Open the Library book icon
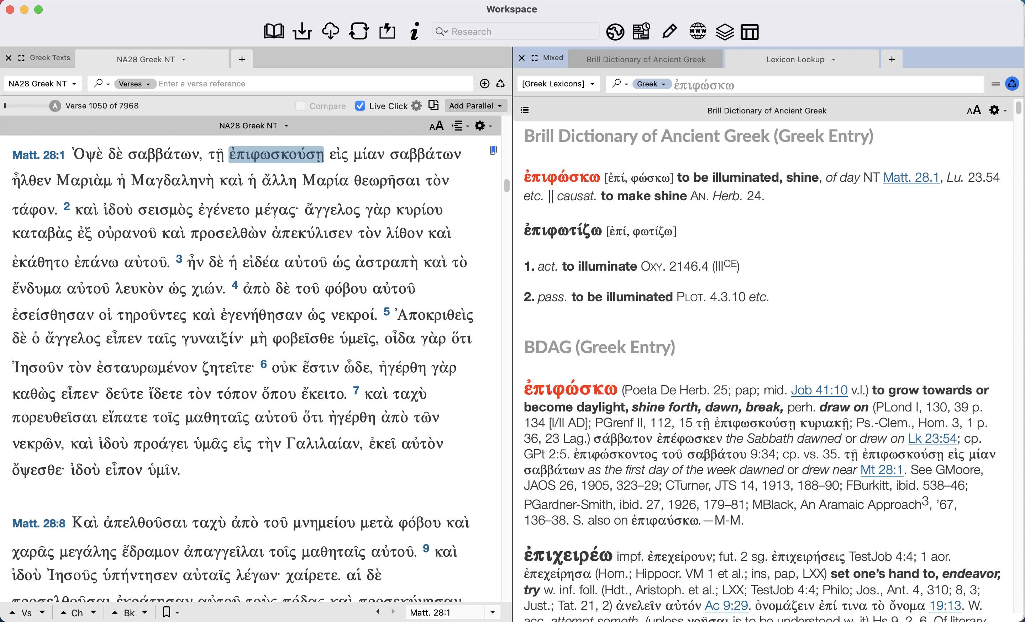1025x622 pixels. [x=274, y=32]
